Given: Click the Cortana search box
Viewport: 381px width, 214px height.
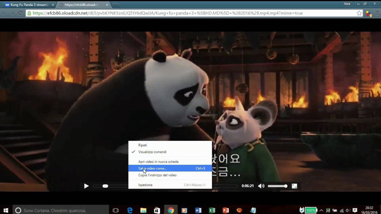Looking at the screenshot, I should (60, 210).
